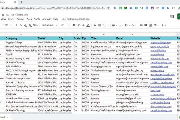Open the Format menu

click(20, 19)
